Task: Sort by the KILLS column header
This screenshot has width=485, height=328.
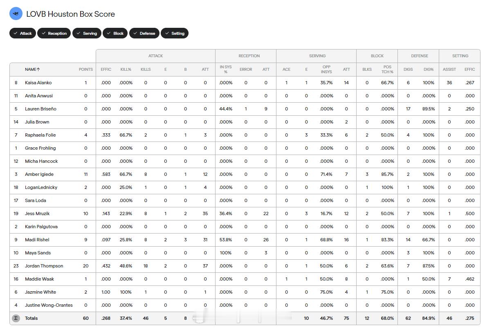Action: pyautogui.click(x=146, y=69)
